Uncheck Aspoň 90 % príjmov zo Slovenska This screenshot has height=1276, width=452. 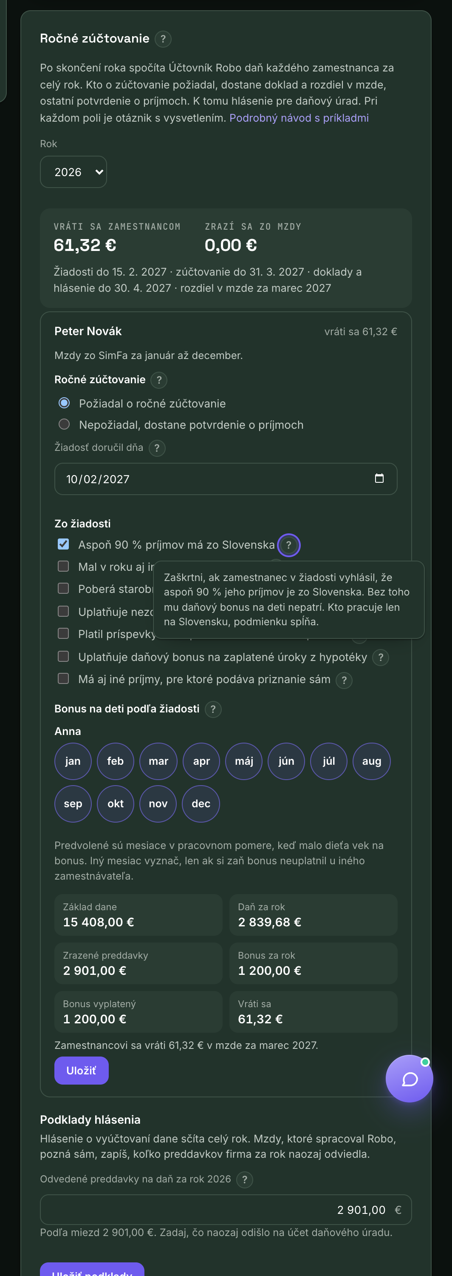63,544
